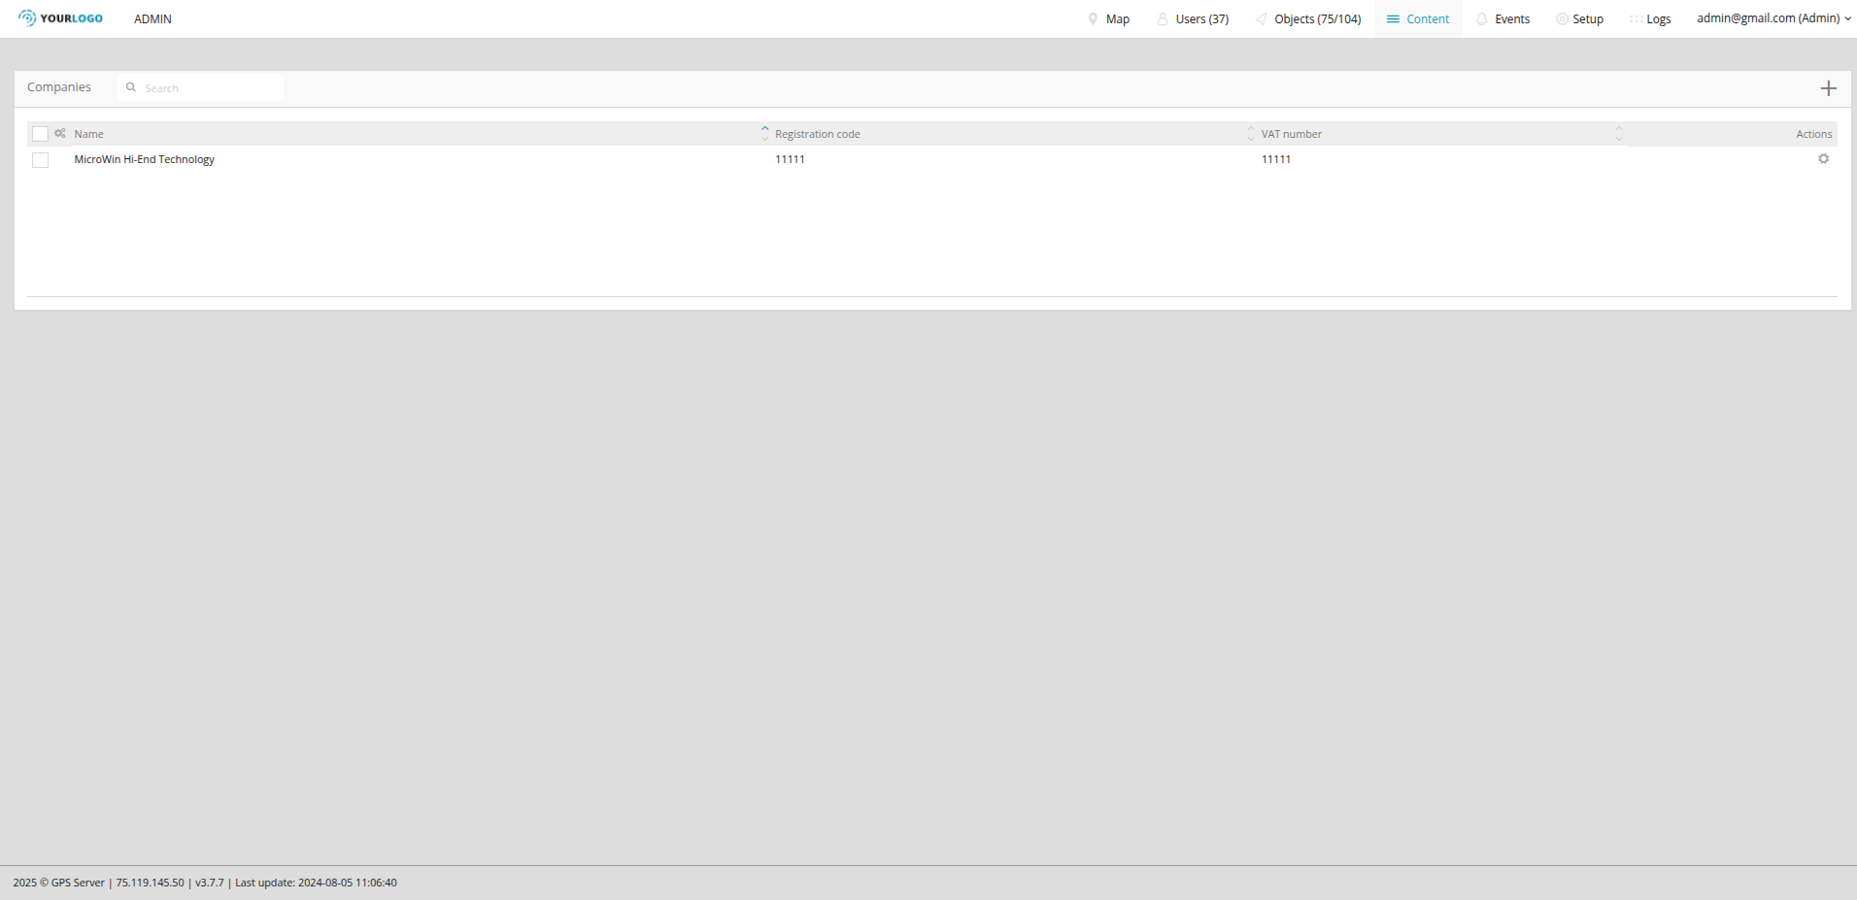The height and width of the screenshot is (900, 1857).
Task: Expand the admin@gmail.com (Admin) account dropdown
Action: (1773, 18)
